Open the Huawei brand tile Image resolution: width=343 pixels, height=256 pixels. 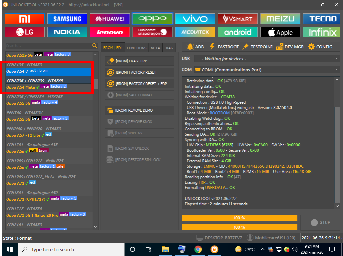pos(110,19)
